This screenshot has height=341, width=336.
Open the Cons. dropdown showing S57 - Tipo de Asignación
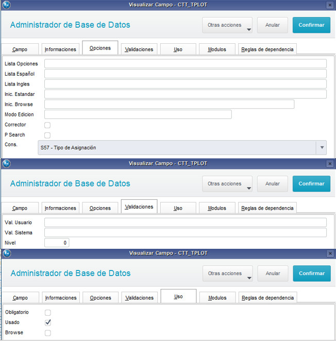click(182, 148)
